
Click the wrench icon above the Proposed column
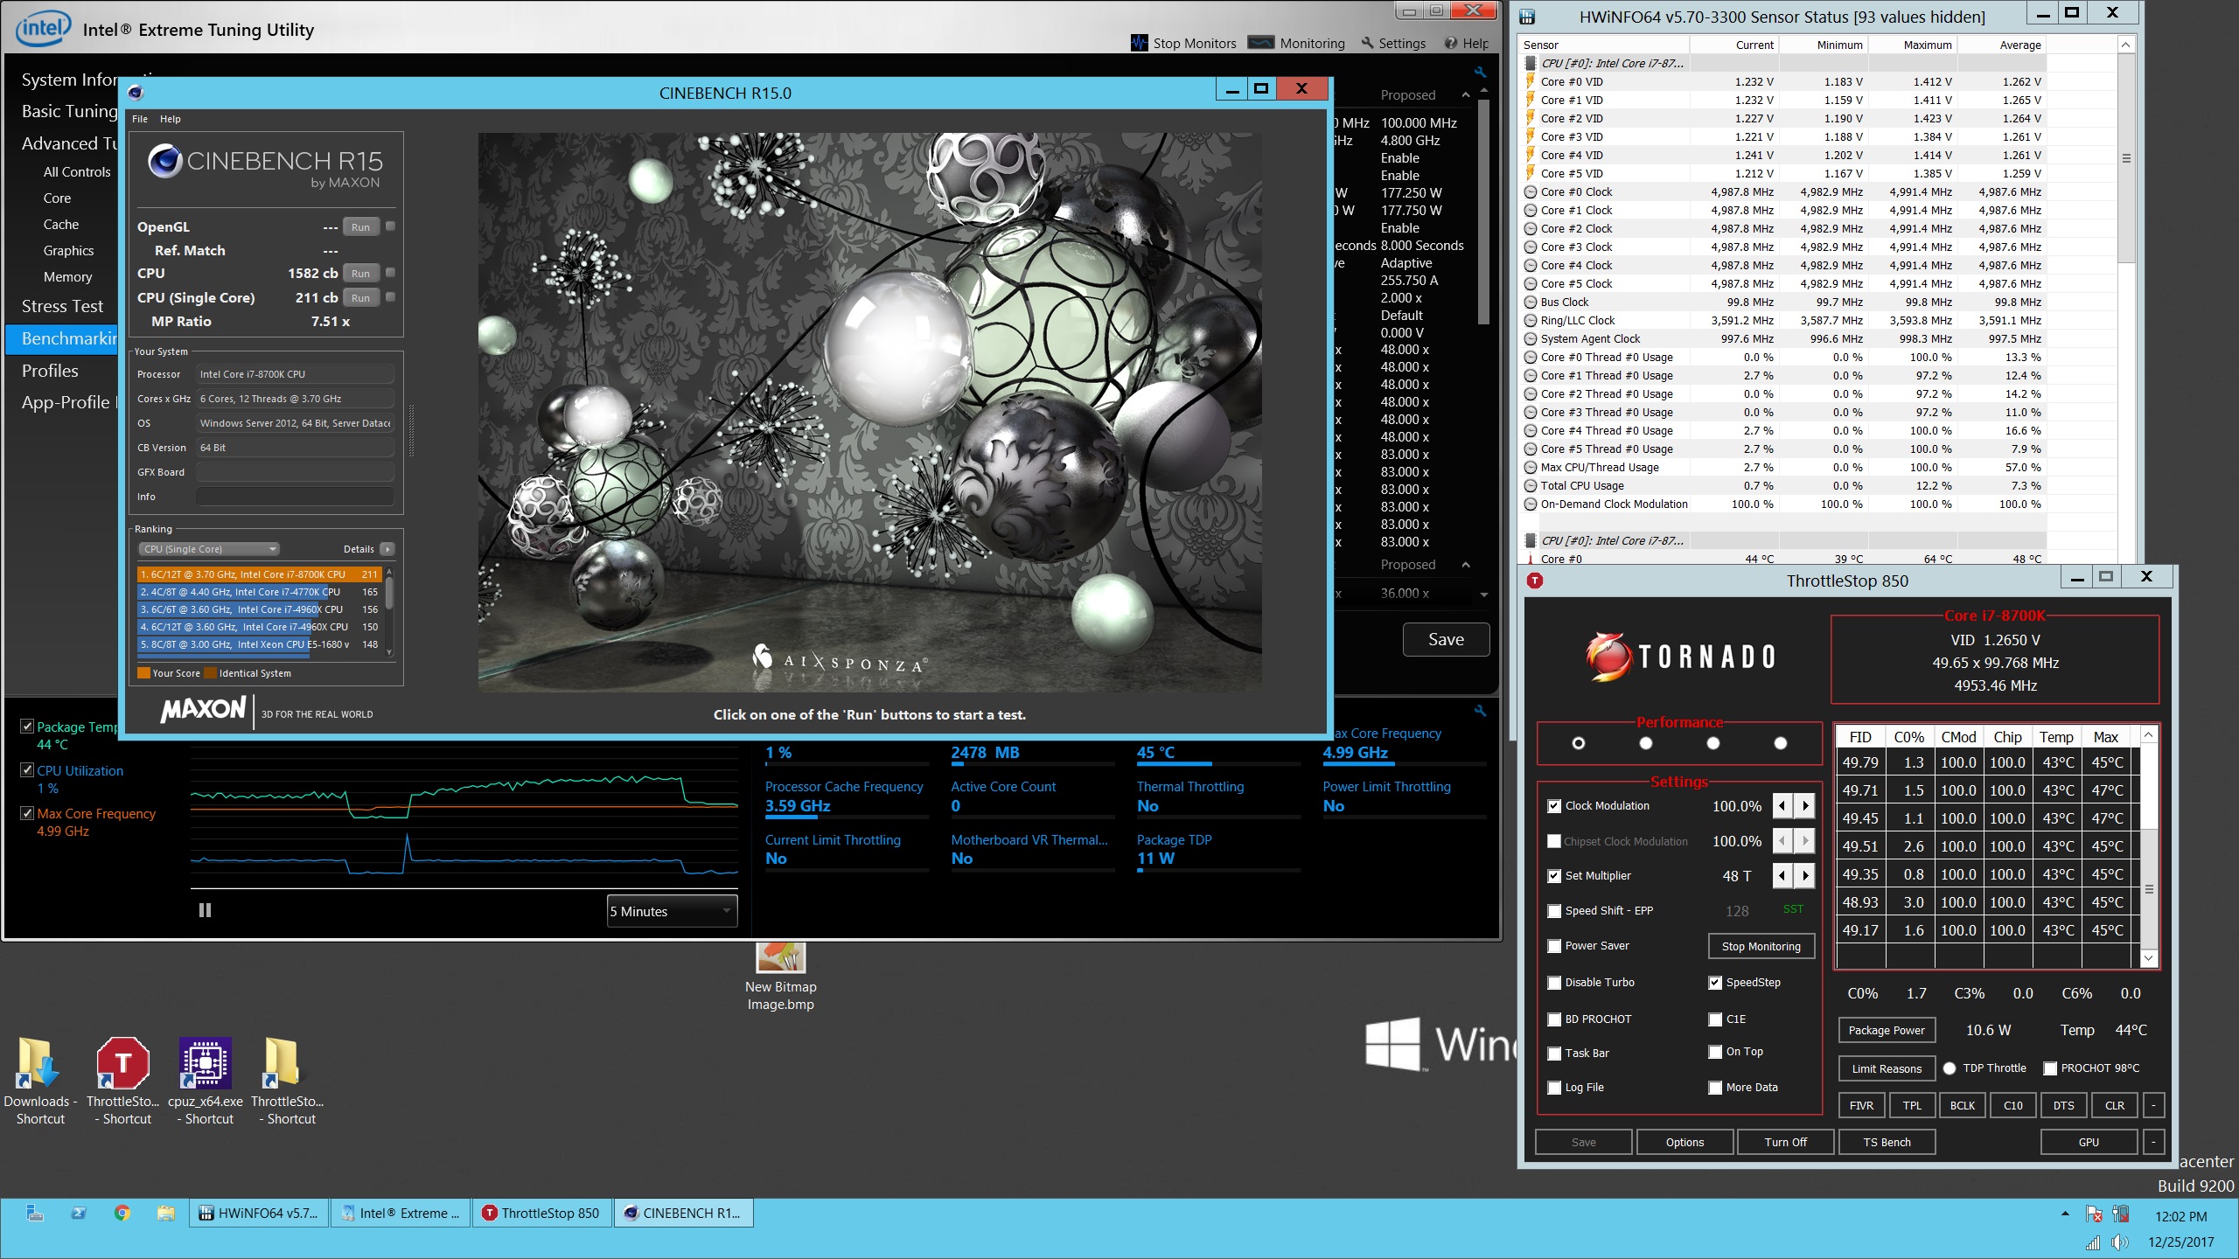(1480, 73)
